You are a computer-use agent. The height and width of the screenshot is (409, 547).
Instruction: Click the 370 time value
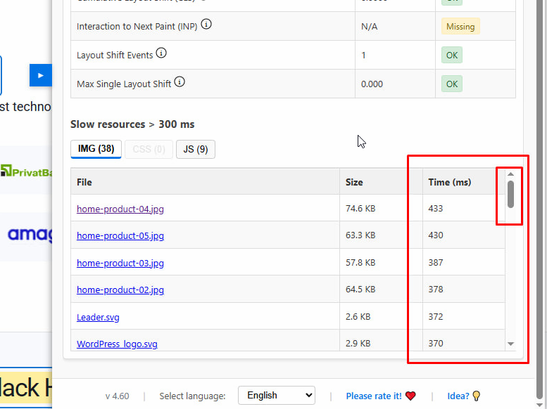(x=436, y=343)
